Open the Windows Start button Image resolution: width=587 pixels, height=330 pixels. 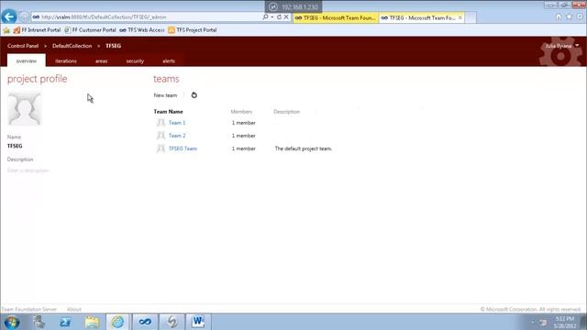[x=12, y=322]
